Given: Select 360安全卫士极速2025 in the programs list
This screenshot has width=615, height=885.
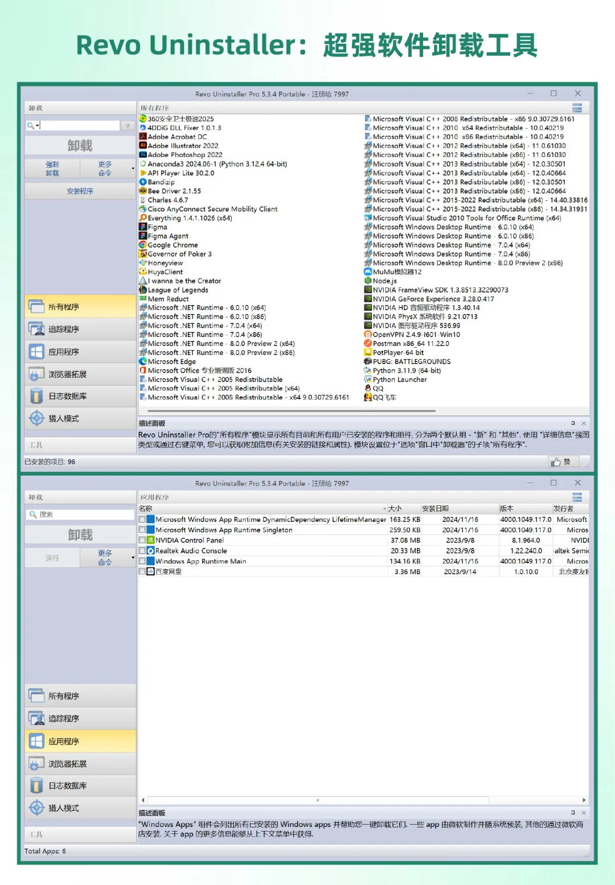Looking at the screenshot, I should pyautogui.click(x=177, y=119).
